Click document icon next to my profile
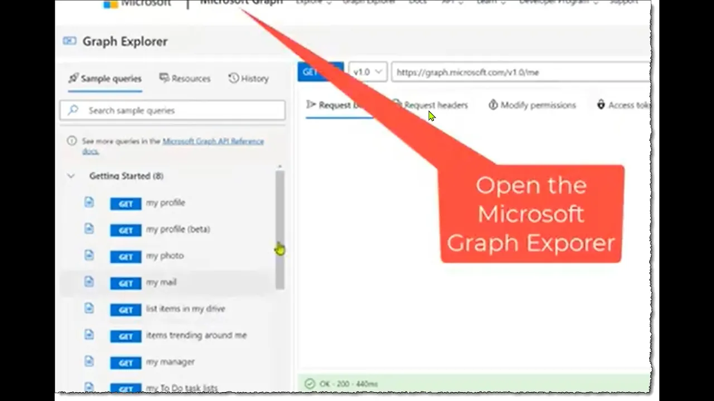This screenshot has width=714, height=401. (89, 202)
